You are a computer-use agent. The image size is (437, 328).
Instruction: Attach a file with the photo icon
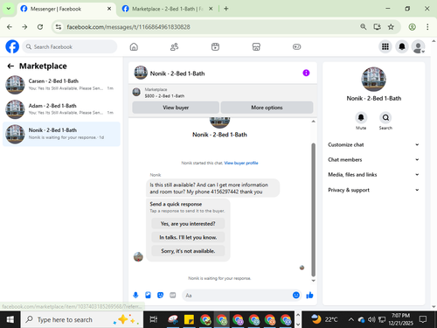[x=148, y=295]
